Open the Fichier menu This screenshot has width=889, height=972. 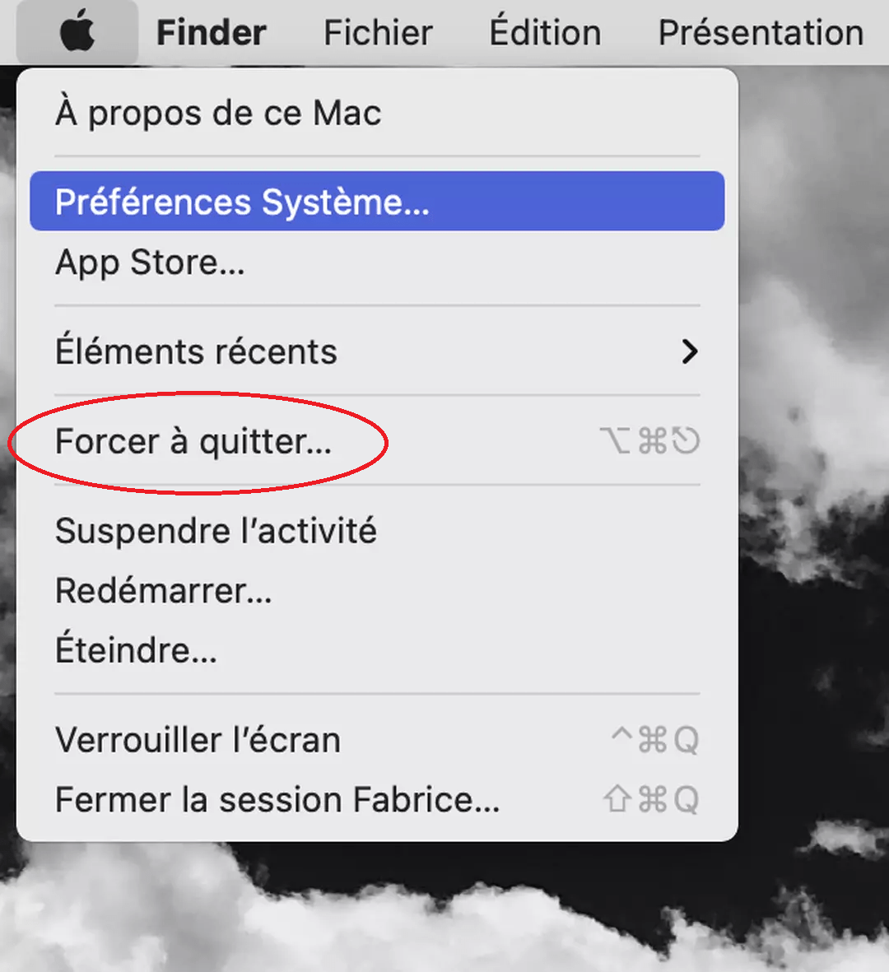click(x=378, y=32)
